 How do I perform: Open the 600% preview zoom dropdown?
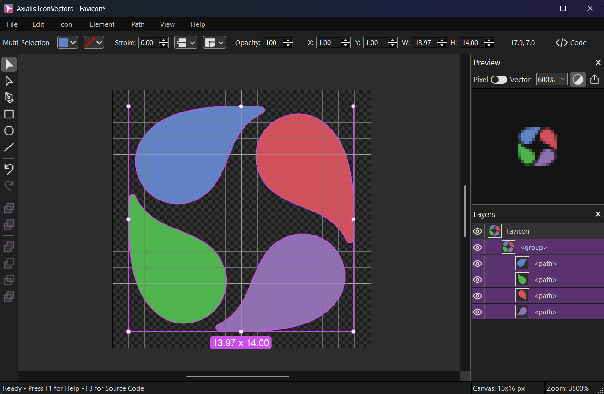(551, 80)
